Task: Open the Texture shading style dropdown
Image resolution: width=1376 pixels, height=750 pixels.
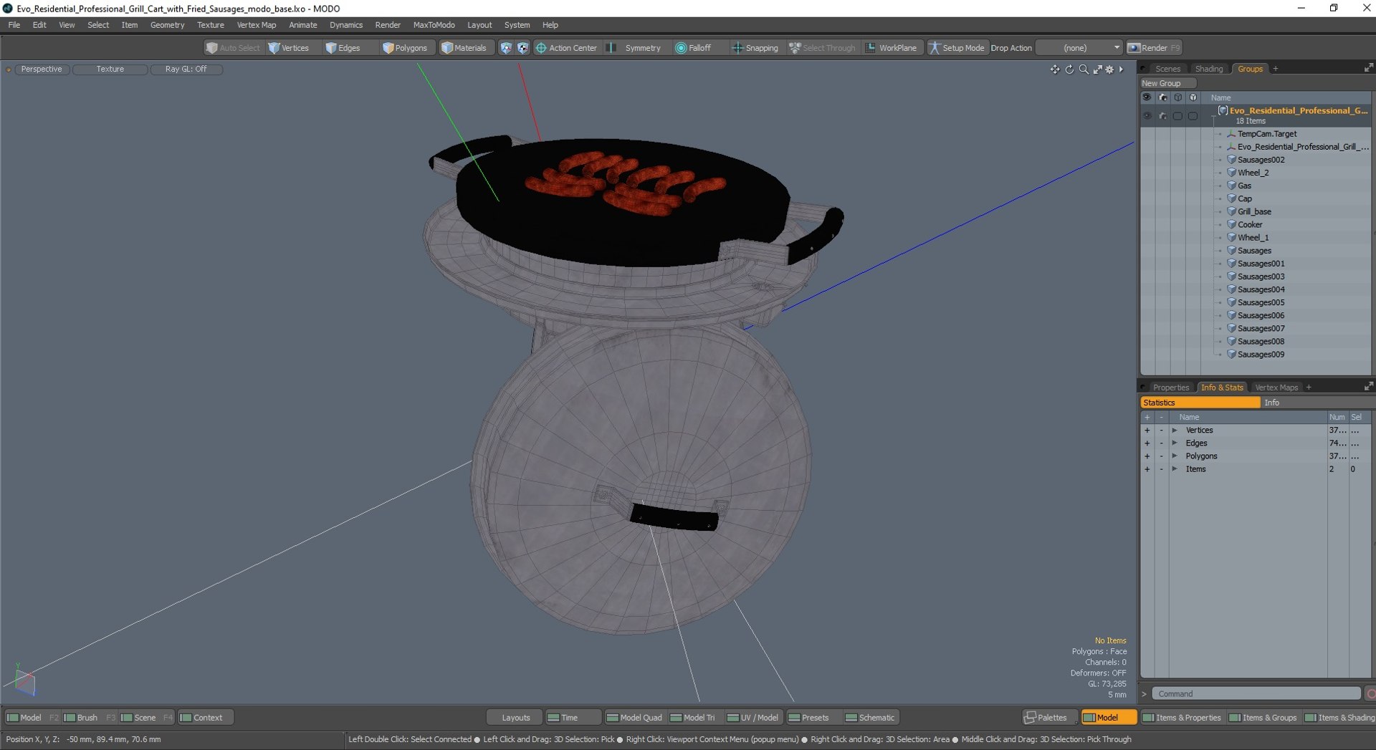Action: tap(110, 69)
